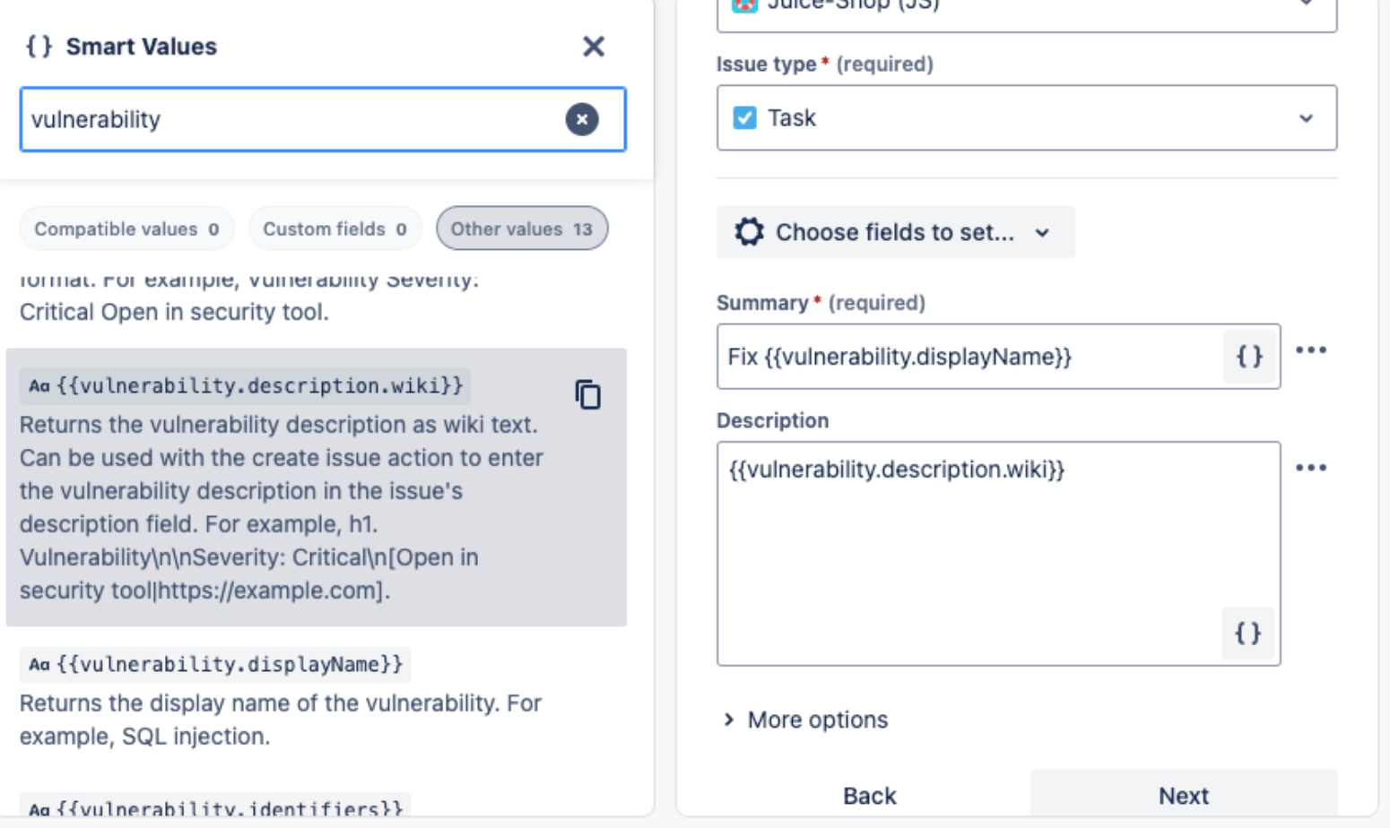Click the Task issue type checkbox icon
The height and width of the screenshot is (828, 1390).
click(744, 117)
